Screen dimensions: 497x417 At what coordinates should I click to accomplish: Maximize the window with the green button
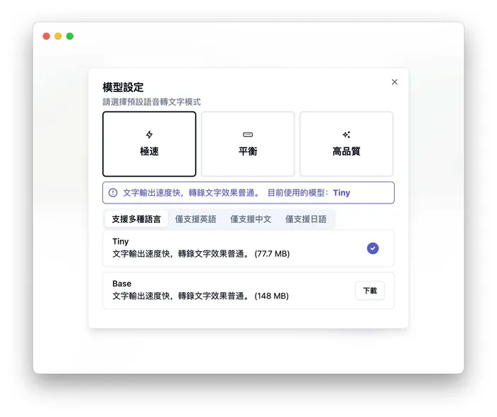(x=70, y=36)
